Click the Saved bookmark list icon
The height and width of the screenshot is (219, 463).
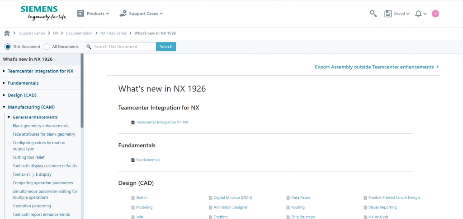[388, 14]
